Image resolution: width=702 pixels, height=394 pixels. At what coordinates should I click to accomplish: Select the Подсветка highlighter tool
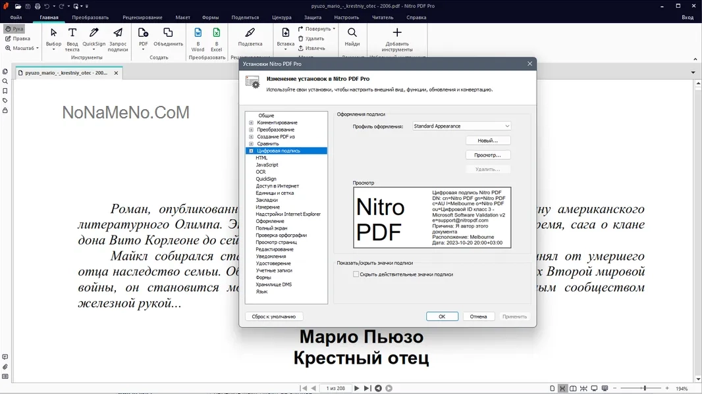(x=250, y=33)
